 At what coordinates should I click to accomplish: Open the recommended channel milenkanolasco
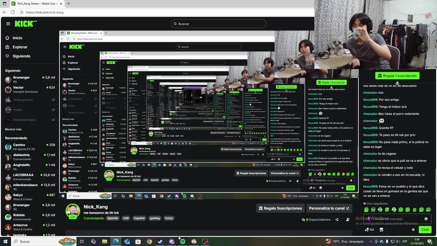(30, 187)
